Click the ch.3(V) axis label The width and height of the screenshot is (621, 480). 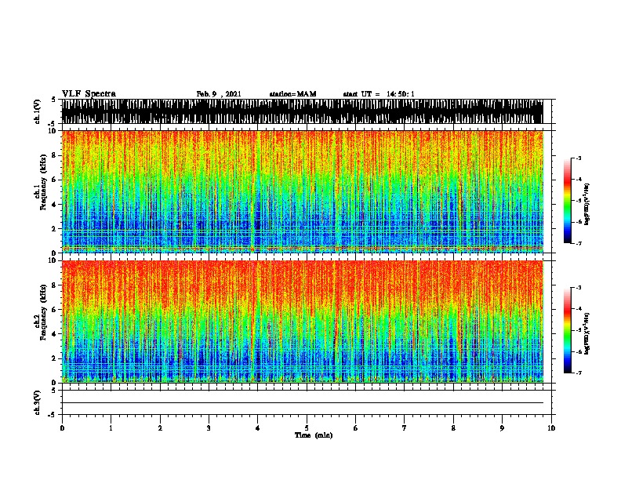[37, 403]
